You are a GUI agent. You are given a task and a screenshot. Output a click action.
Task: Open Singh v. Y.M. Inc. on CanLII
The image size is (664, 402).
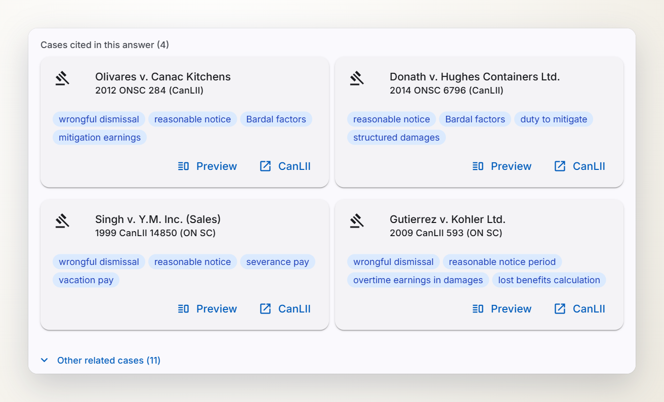pyautogui.click(x=285, y=309)
